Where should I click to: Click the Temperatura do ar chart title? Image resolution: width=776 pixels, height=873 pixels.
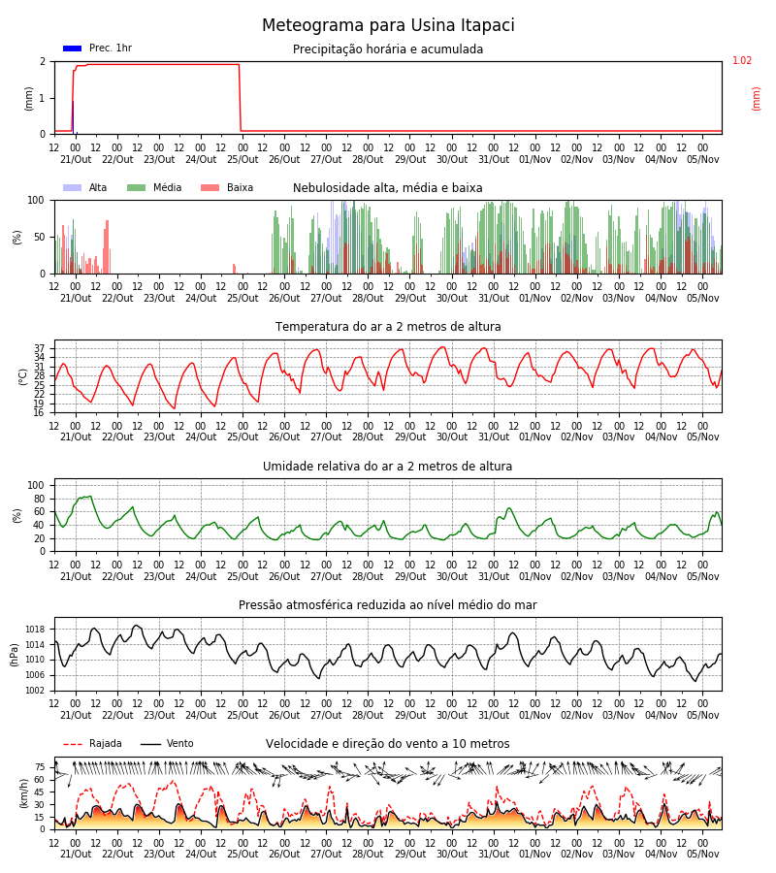(388, 327)
